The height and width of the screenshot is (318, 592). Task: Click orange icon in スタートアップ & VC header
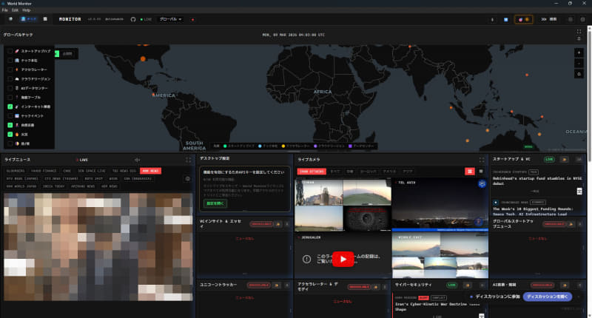pos(565,160)
